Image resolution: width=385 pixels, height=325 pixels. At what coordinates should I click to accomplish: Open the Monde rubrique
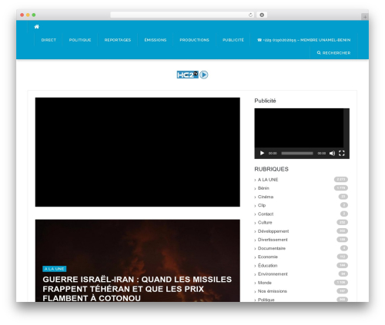tap(265, 283)
